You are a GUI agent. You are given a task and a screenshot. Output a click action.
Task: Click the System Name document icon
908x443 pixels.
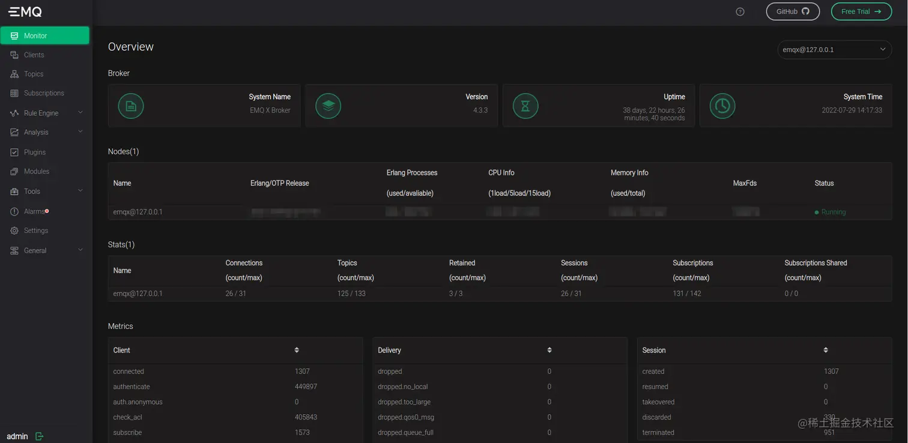(131, 106)
